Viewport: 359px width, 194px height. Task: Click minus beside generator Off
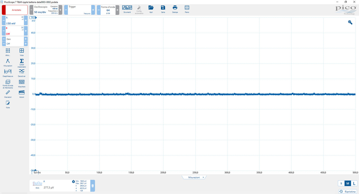pos(4,44)
